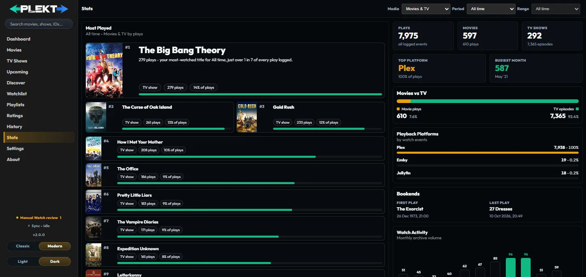This screenshot has height=277, width=586.
Task: Click The Vampire Diaries poster
Action: point(94,228)
